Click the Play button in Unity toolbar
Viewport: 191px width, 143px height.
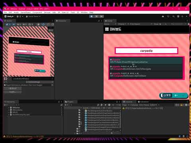pyautogui.click(x=92, y=16)
